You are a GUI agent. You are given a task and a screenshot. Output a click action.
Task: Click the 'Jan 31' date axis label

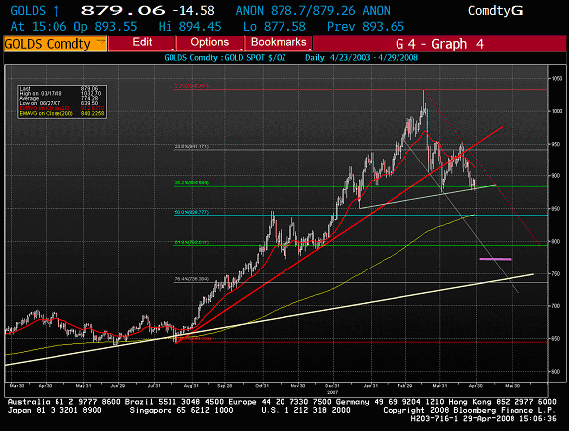(x=371, y=386)
